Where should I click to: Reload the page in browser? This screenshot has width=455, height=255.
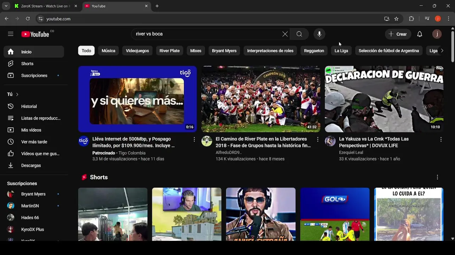(x=28, y=19)
